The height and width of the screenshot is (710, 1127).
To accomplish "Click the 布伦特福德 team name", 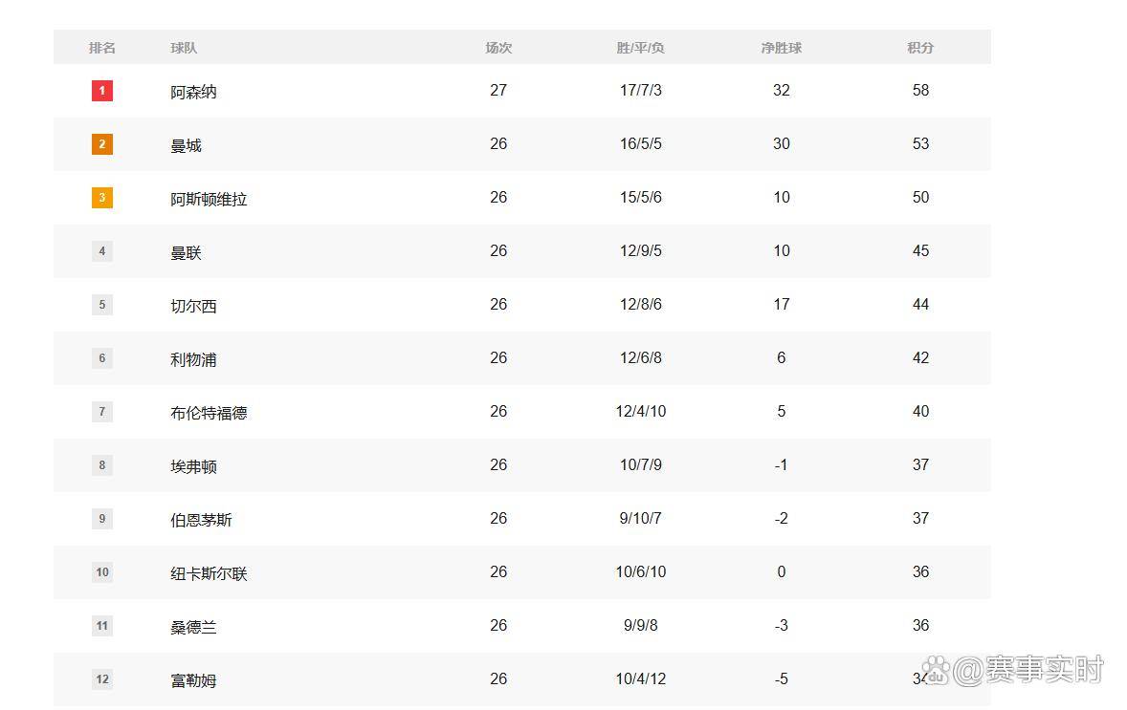I will click(x=209, y=413).
